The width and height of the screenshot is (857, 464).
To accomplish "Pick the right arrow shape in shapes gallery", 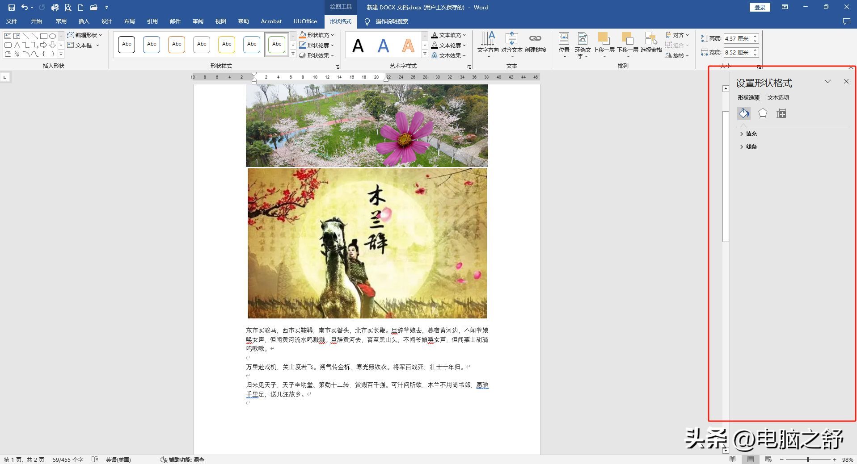I will click(x=43, y=45).
